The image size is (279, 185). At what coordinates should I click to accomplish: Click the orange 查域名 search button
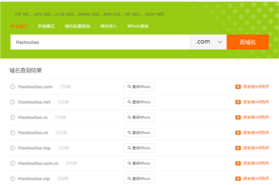coord(248,42)
